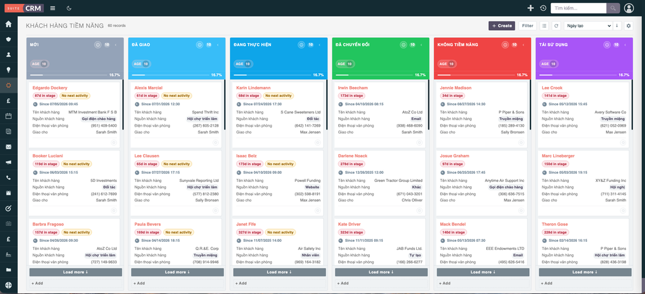Open the shield module icon in the sidebar

pos(8,39)
